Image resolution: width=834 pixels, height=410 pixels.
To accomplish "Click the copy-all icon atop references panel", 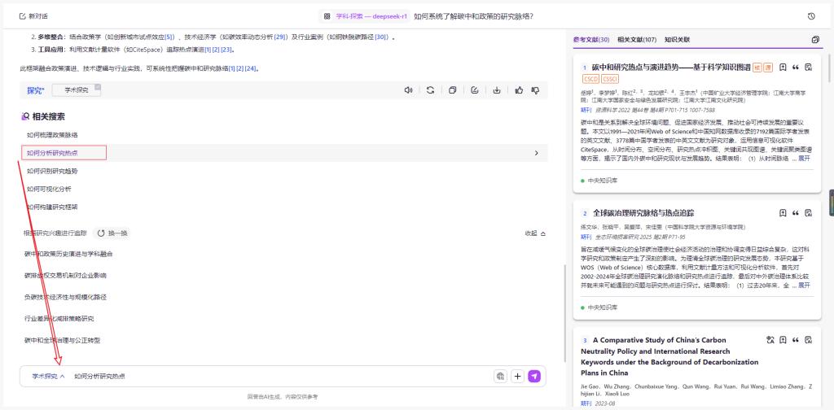I will tap(815, 40).
